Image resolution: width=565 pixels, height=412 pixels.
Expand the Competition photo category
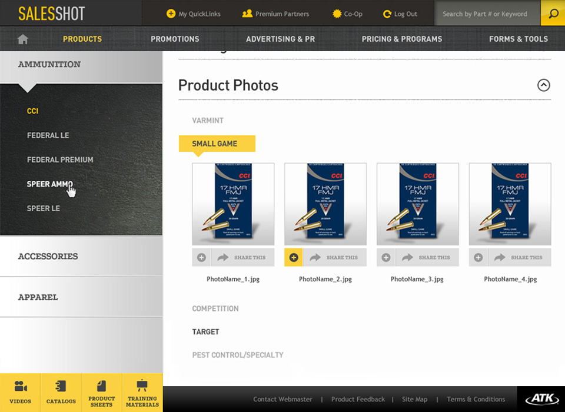point(215,308)
